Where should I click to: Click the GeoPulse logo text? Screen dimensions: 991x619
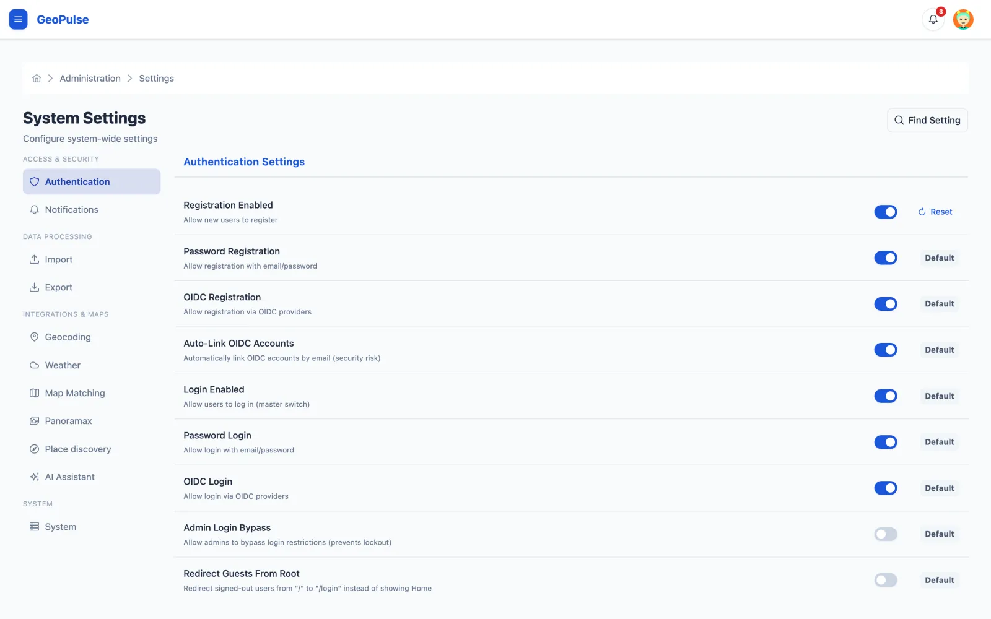tap(63, 19)
